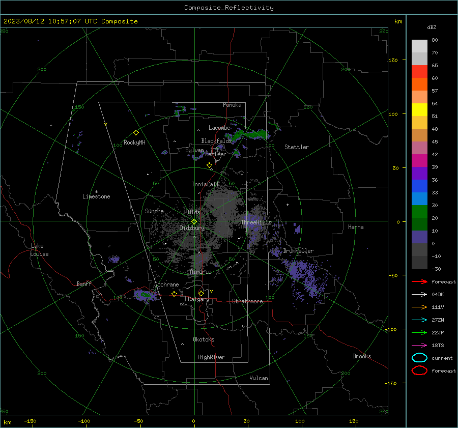Click the dBZ legend heading
The image size is (458, 428).
coord(432,27)
